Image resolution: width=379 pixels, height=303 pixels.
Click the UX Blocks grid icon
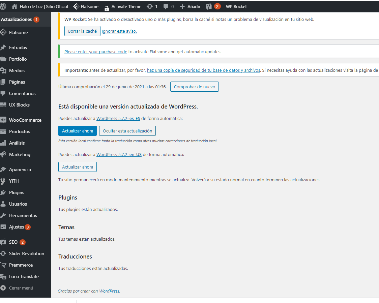pos(3,105)
